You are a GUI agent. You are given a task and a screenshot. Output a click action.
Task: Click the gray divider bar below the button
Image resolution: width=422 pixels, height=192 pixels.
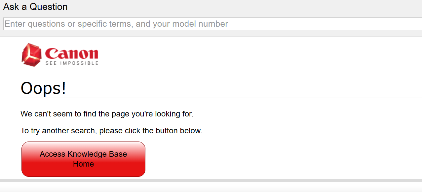(211, 180)
